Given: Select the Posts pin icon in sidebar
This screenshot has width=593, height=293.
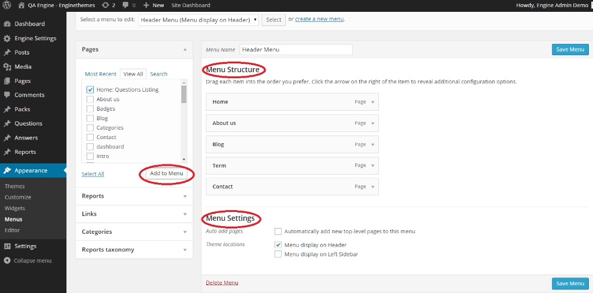Looking at the screenshot, I should [7, 53].
